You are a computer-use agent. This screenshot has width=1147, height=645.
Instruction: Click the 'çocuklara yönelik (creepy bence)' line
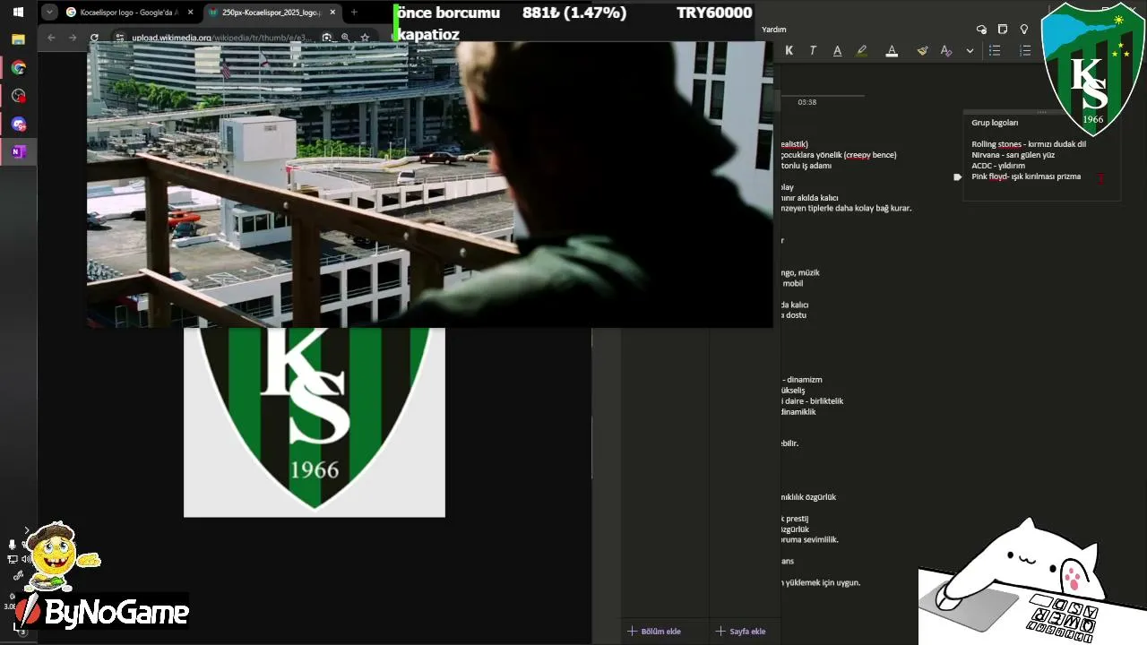pos(839,155)
